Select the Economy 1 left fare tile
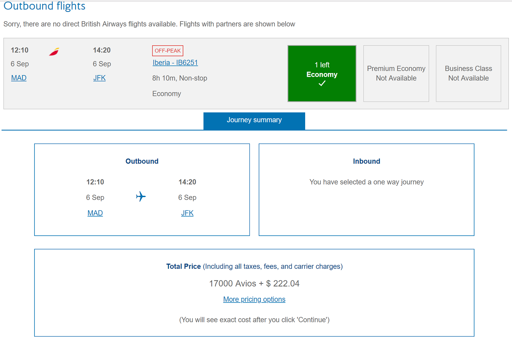Screen dimensions: 512x339 [322, 73]
